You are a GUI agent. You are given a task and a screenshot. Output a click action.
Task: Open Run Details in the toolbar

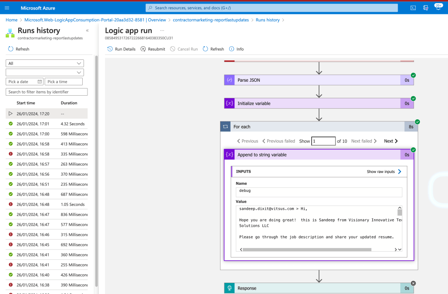[122, 49]
